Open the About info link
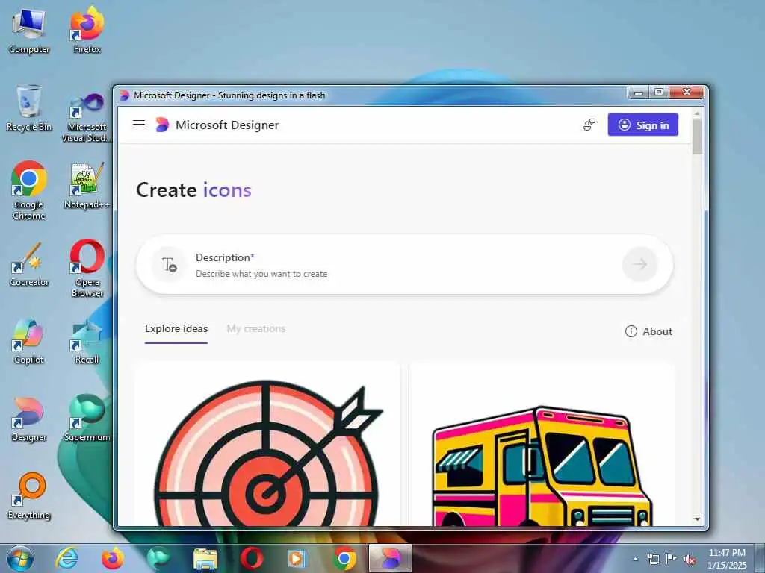 pyautogui.click(x=648, y=331)
